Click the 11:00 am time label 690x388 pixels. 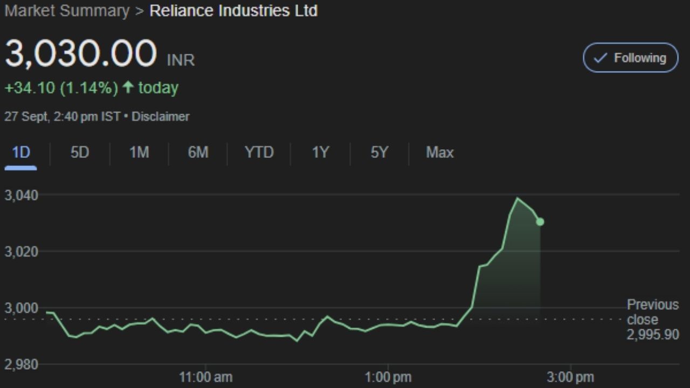205,377
